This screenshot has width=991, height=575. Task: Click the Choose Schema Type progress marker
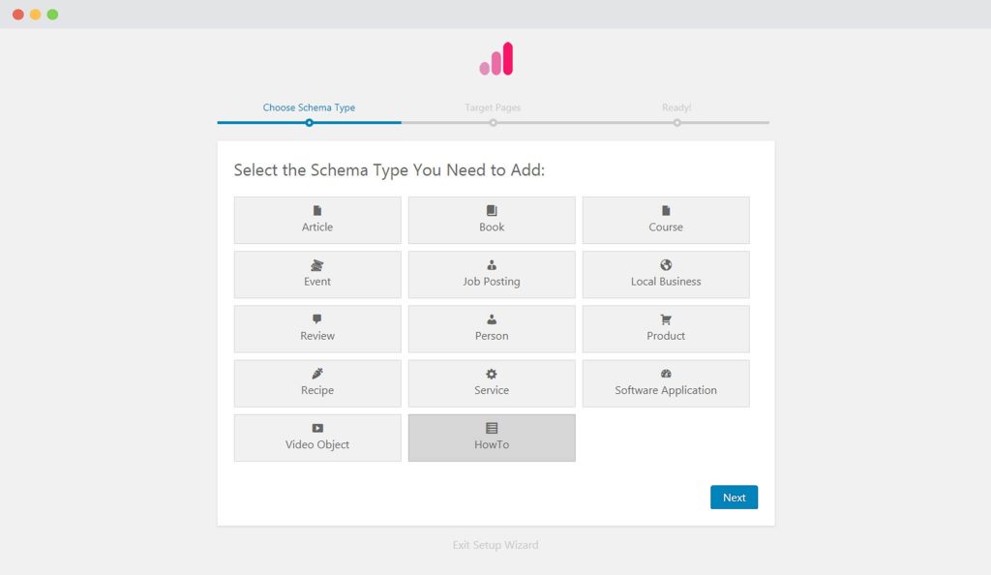click(x=309, y=124)
